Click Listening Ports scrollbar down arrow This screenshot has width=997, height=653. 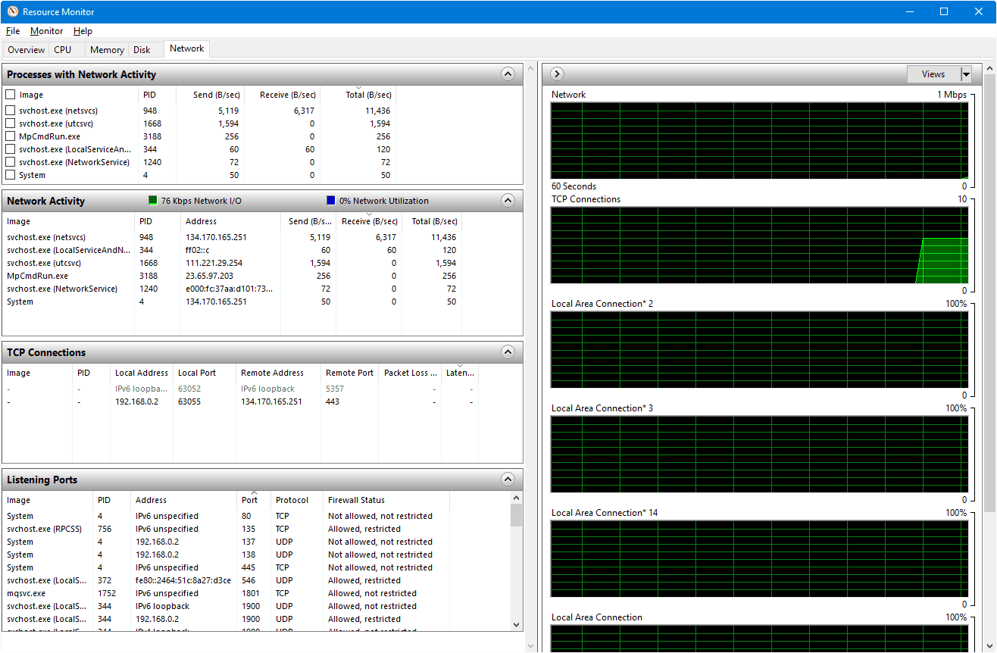coord(517,625)
